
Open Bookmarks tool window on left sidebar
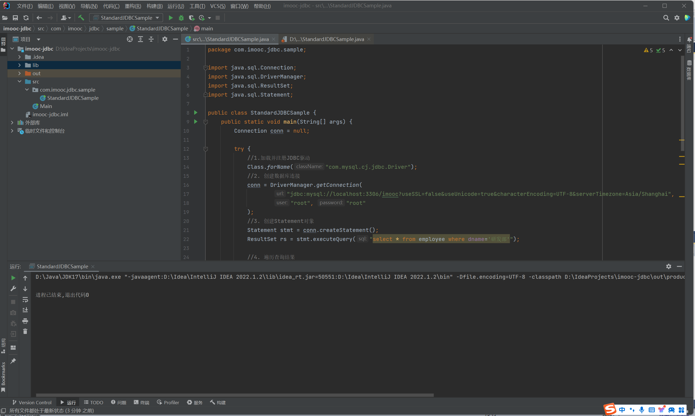[3, 377]
